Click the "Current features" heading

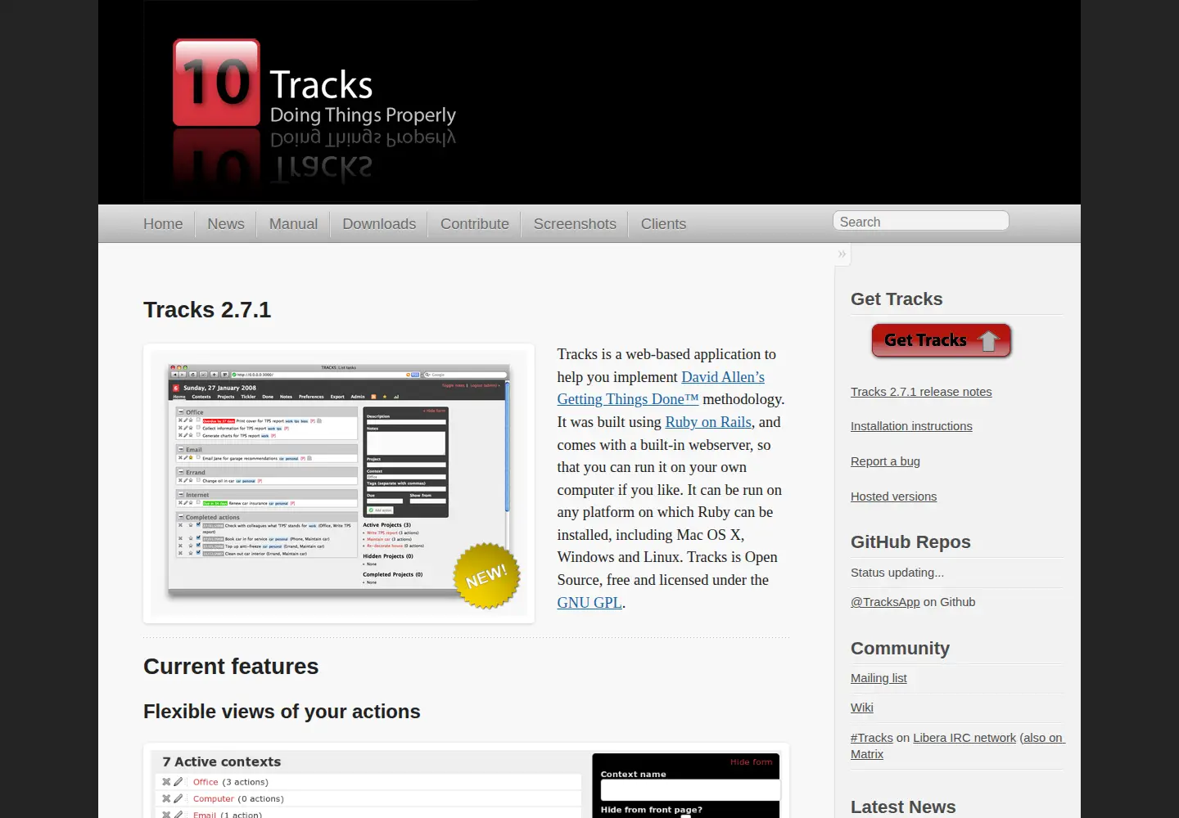click(x=231, y=667)
